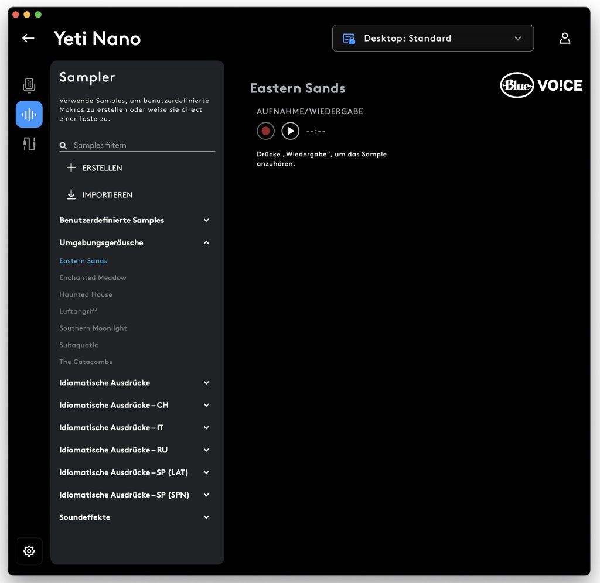Open the microphone settings sidebar tab
This screenshot has height=583, width=600.
point(29,85)
